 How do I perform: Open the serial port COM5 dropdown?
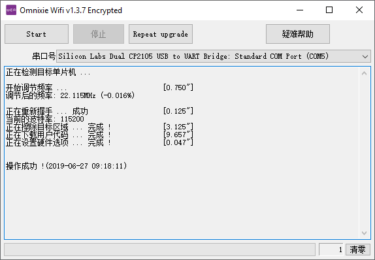[214, 56]
